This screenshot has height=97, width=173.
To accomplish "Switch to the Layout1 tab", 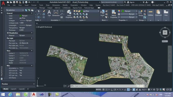I will click(x=13, y=89).
